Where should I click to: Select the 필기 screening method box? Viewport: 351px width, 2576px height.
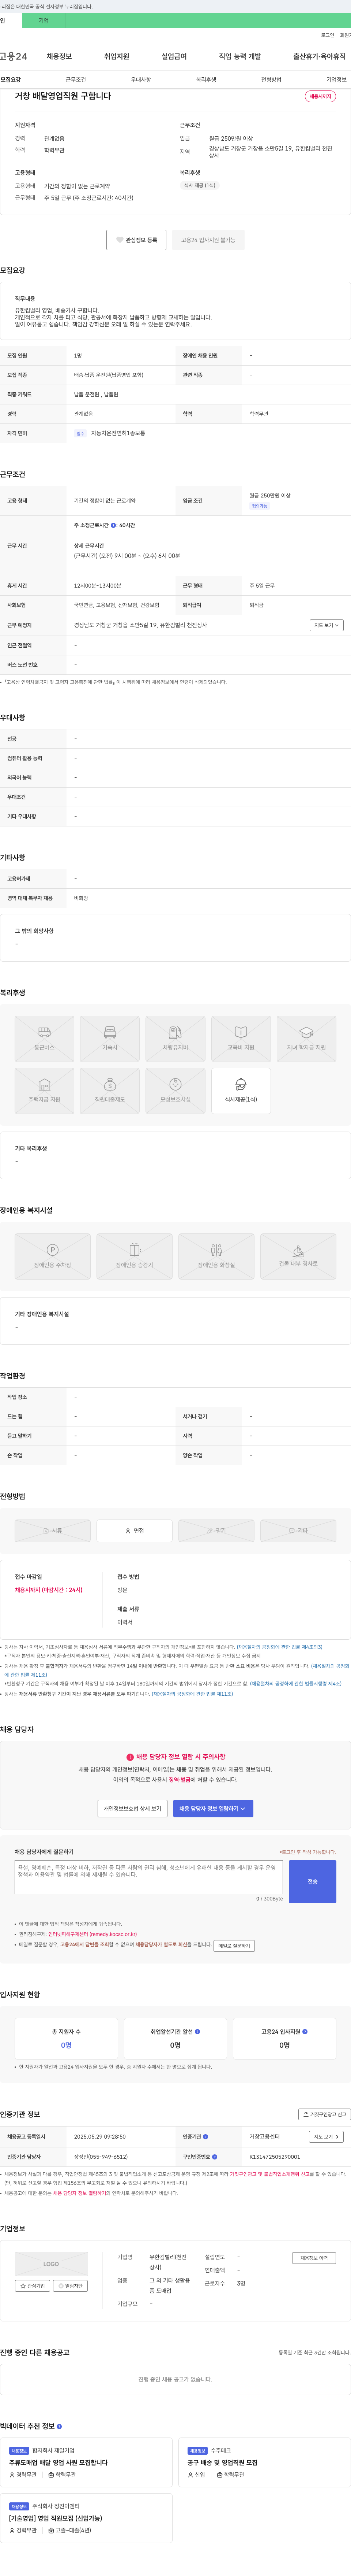point(216,1531)
